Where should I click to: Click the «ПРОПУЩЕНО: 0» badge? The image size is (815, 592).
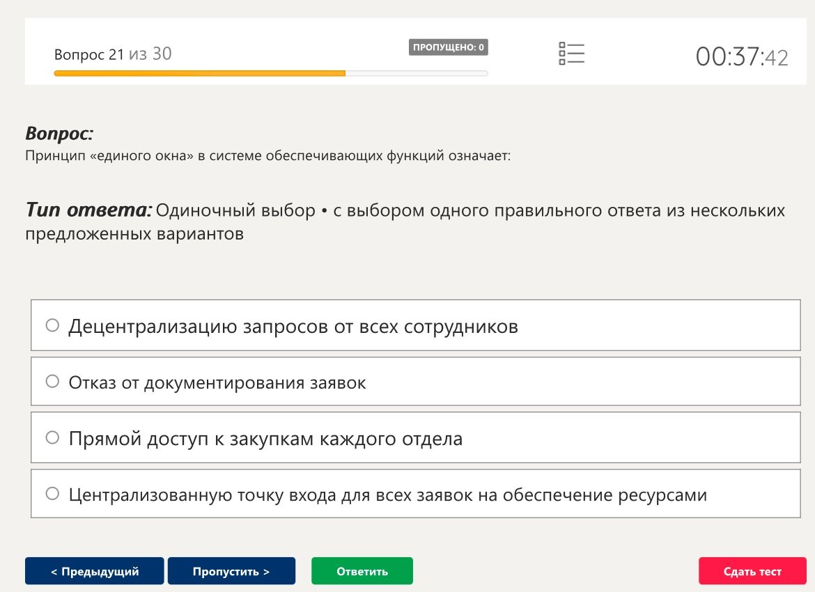click(x=448, y=47)
